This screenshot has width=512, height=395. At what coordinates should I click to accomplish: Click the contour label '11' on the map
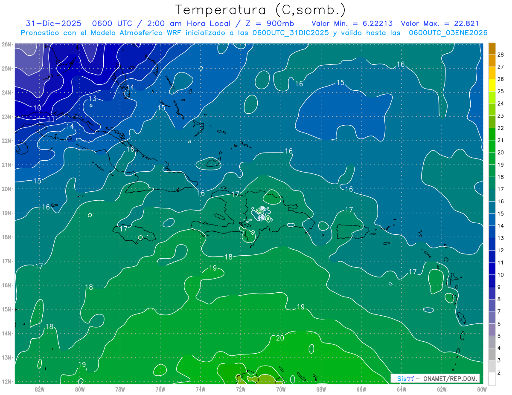point(51,118)
